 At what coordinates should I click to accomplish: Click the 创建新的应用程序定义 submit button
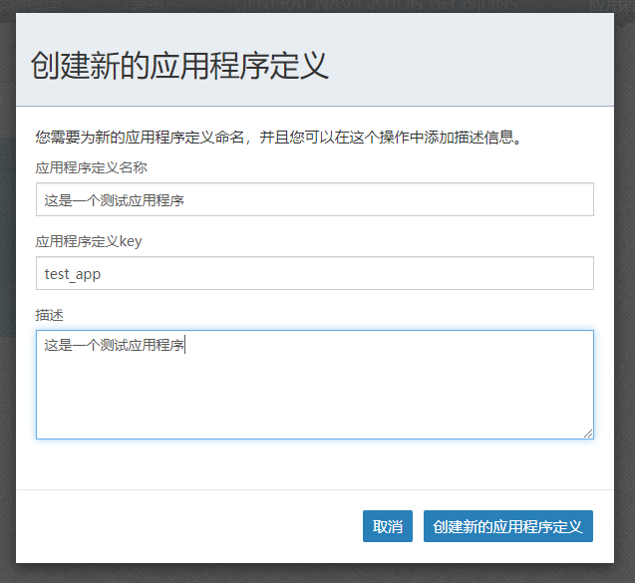tap(507, 526)
